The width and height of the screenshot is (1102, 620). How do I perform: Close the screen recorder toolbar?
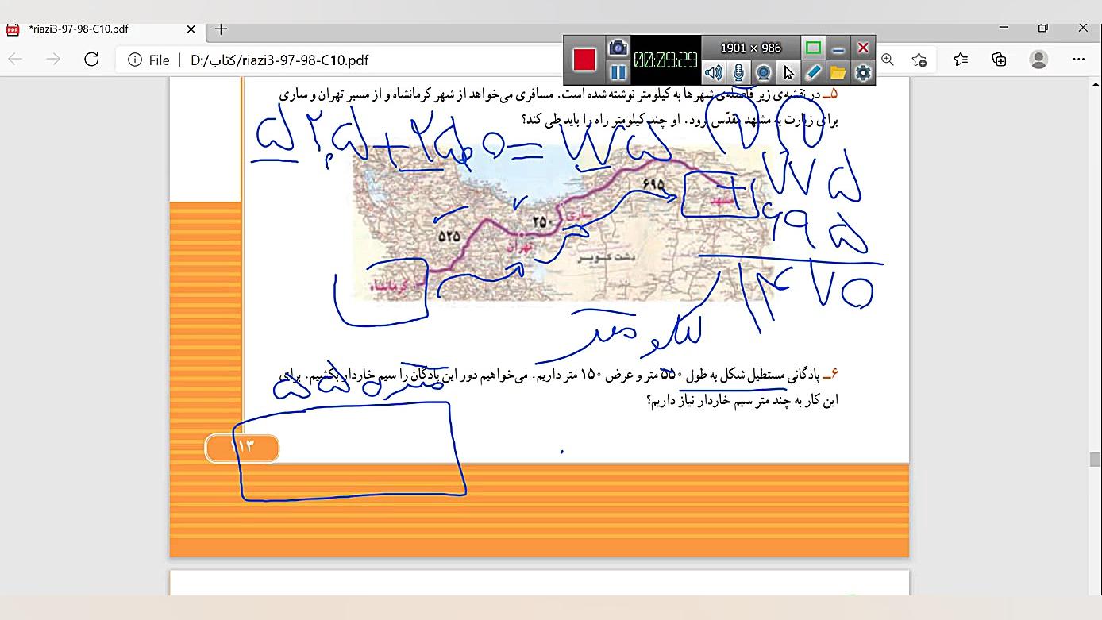coord(863,48)
